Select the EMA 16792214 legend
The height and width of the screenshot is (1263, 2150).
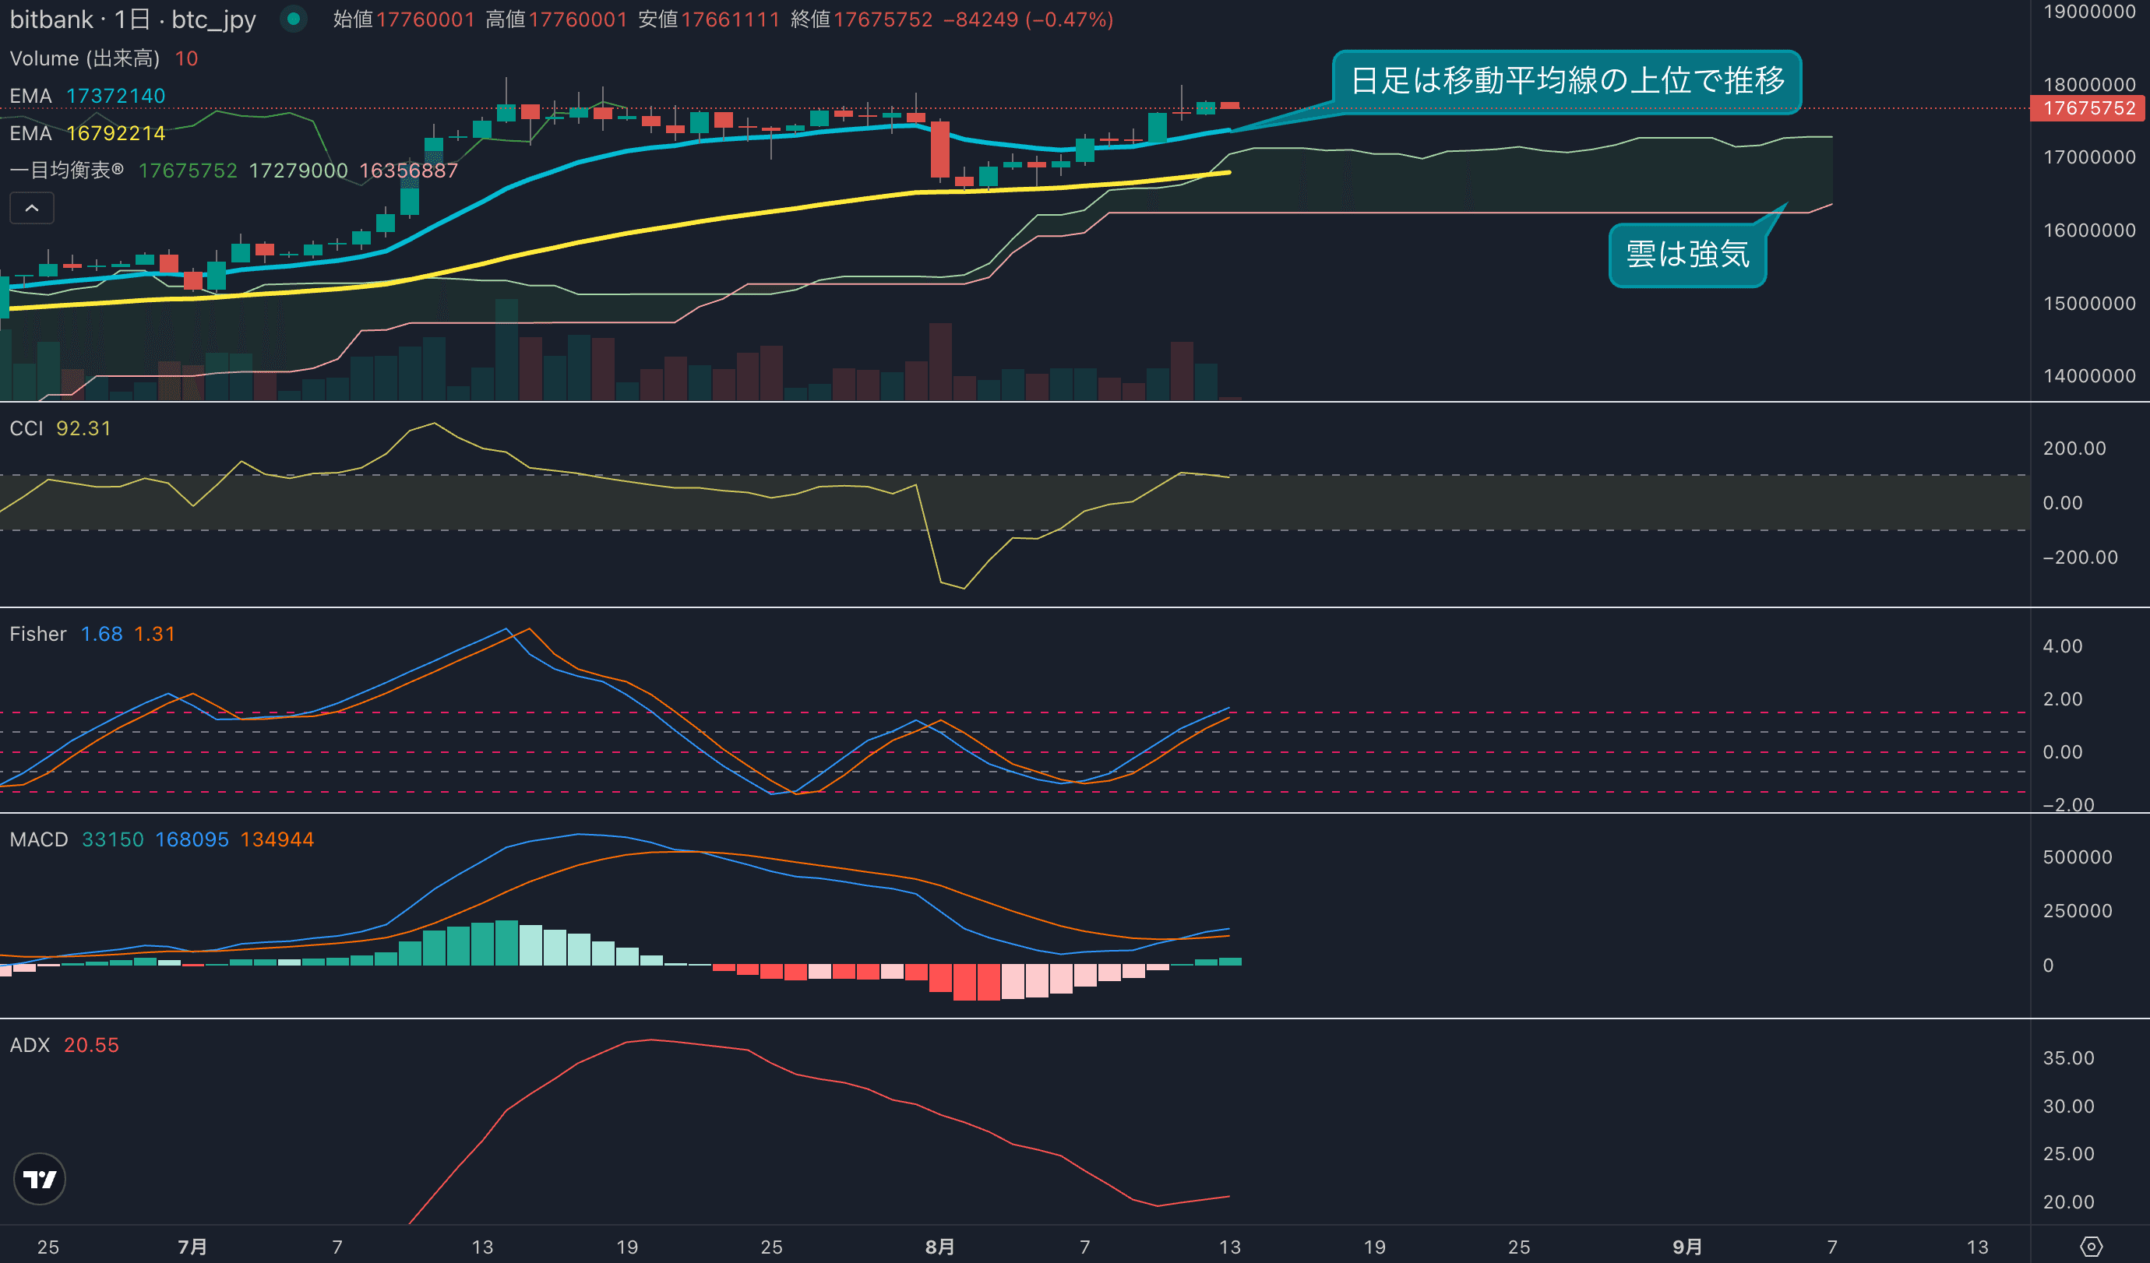coord(87,133)
